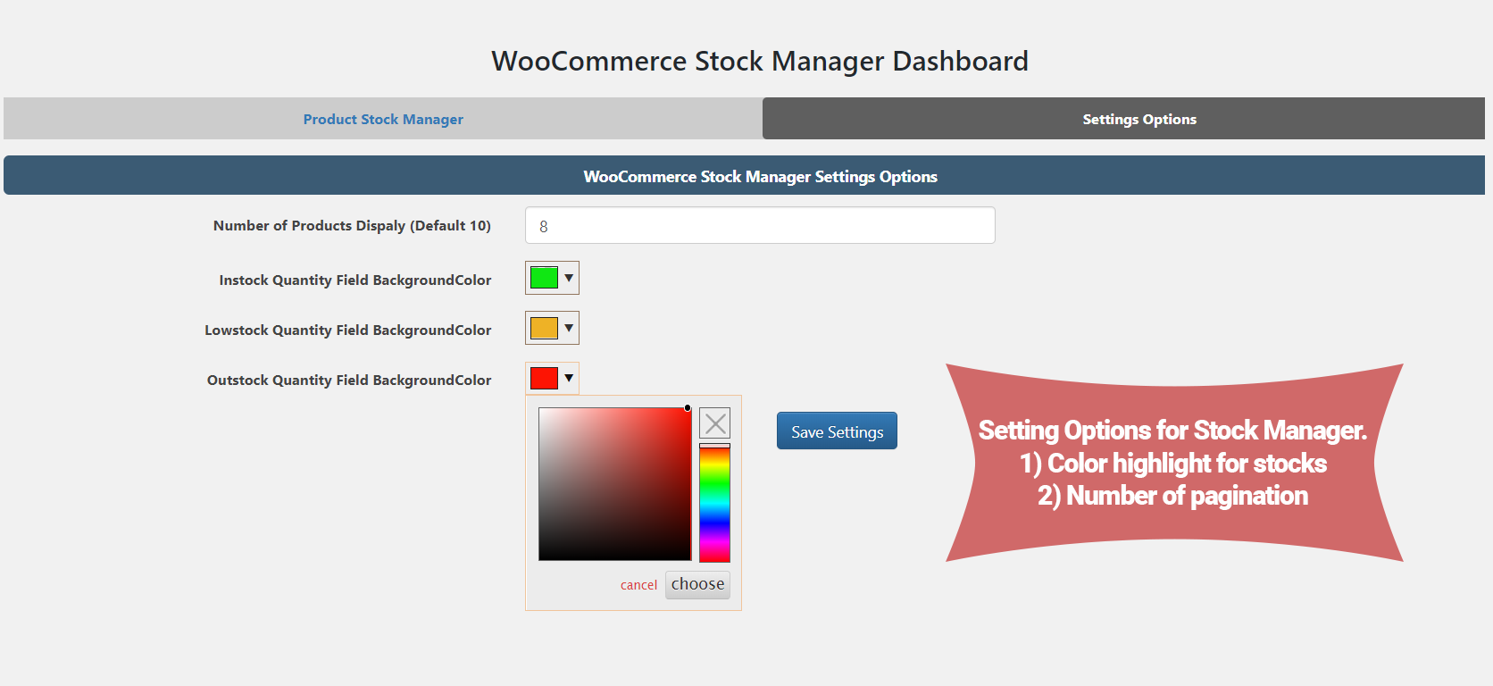Click the Lowstock Quantity Field BackgroundColor label

[x=348, y=330]
